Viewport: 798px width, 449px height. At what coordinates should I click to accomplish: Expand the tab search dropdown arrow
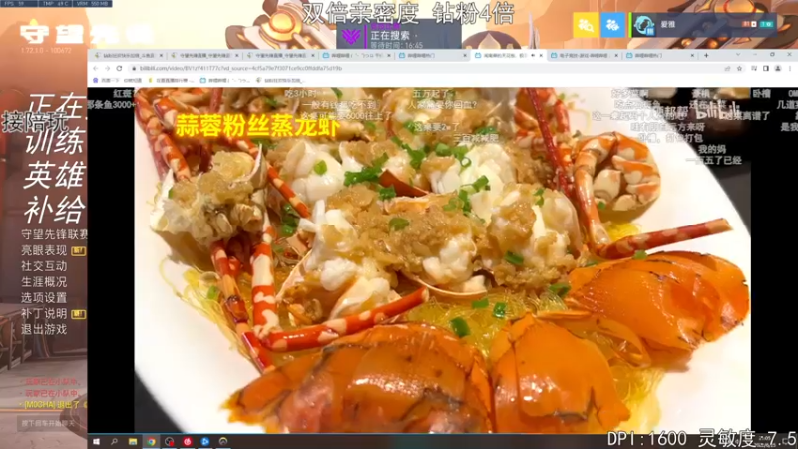[x=738, y=55]
